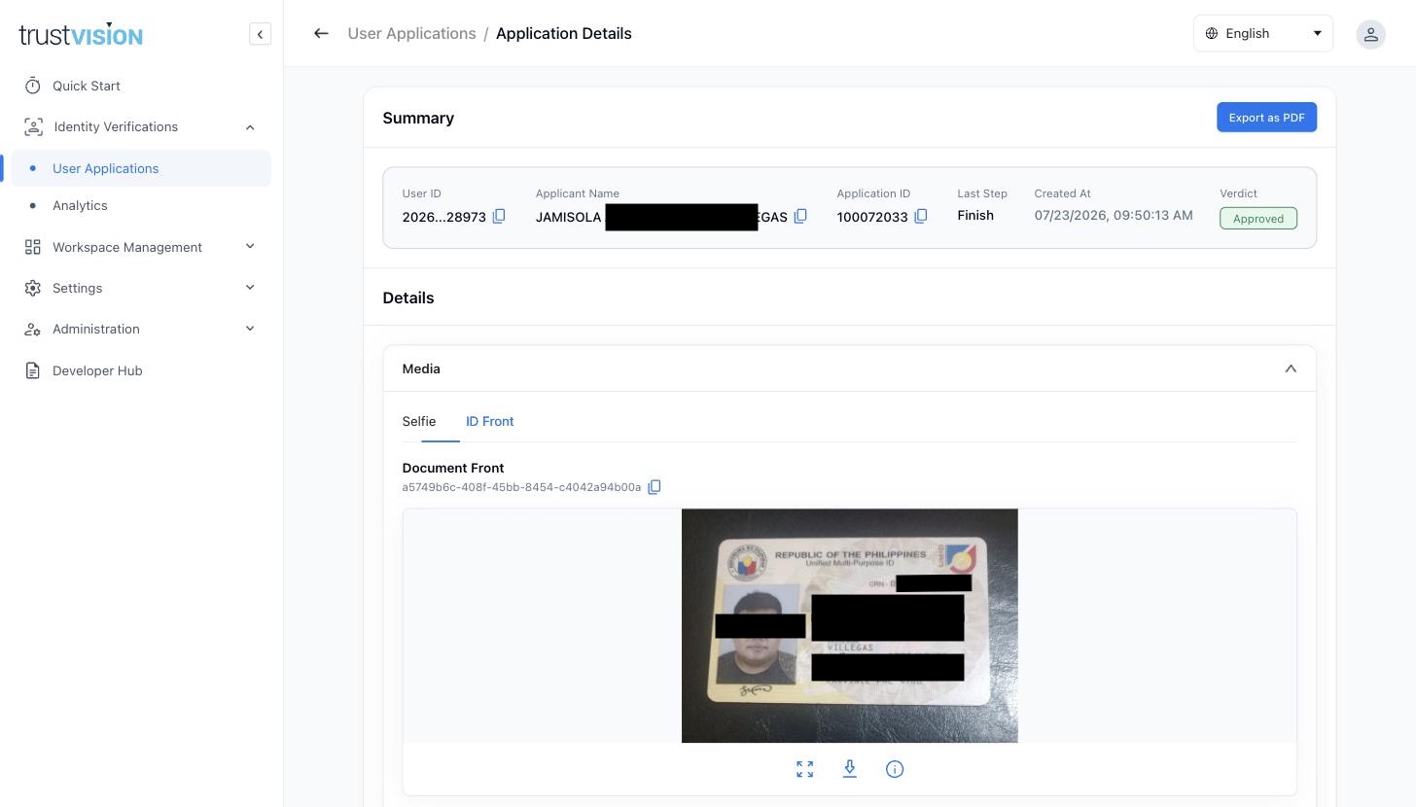Image resolution: width=1416 pixels, height=807 pixels.
Task: Select the truncated User ID 2026...28973
Action: (444, 217)
